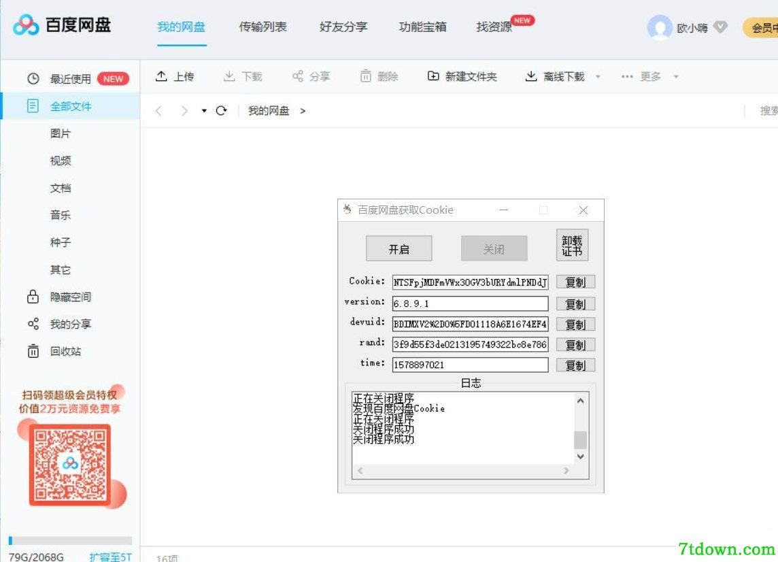The image size is (778, 562).
Task: Click the 开启 button in Cookie dialog
Action: (399, 248)
